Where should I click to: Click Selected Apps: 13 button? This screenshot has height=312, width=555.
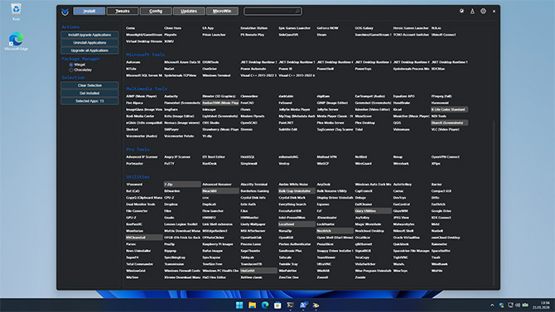(x=89, y=101)
